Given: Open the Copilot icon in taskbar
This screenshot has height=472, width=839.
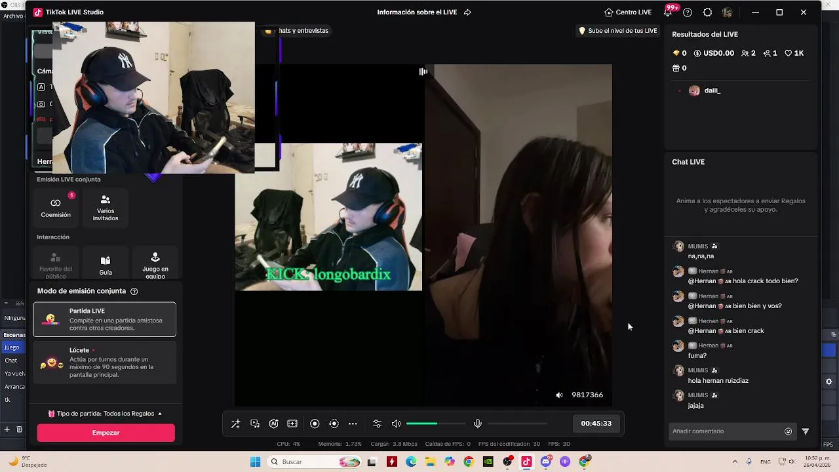Looking at the screenshot, I should 450,462.
